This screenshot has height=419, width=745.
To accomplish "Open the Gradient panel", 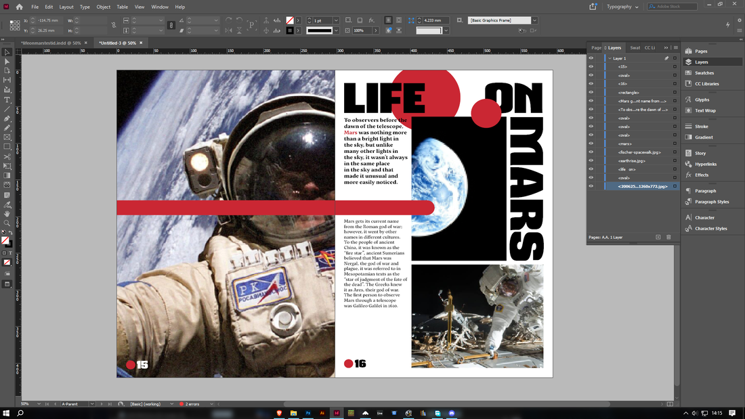I will coord(704,137).
